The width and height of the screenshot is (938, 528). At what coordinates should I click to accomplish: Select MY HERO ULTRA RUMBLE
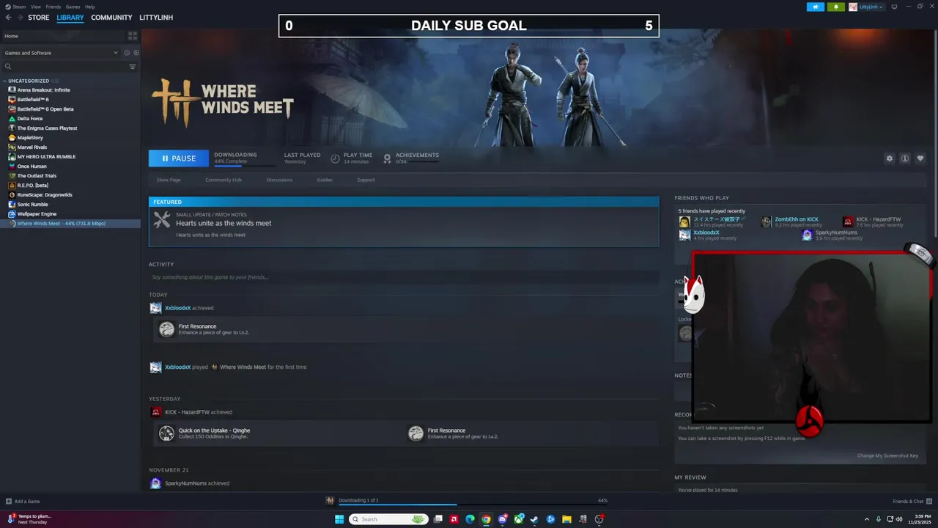coord(46,157)
